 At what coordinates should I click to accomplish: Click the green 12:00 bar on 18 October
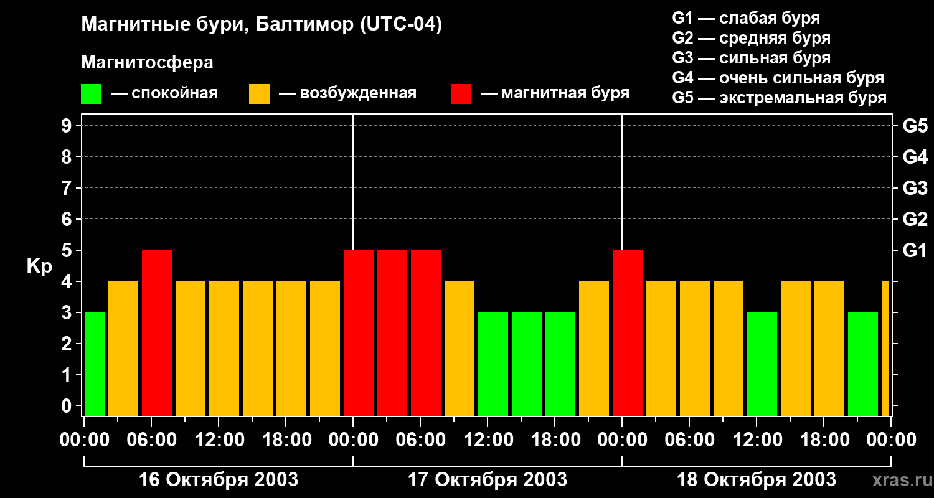point(762,364)
